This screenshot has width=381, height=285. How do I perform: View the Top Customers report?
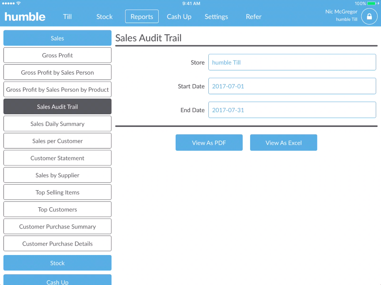[57, 209]
